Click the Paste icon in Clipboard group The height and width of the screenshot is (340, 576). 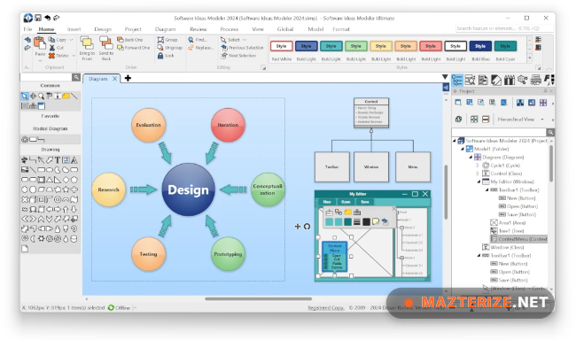[x=39, y=42]
